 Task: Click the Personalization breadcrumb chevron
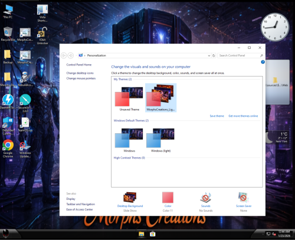85,55
